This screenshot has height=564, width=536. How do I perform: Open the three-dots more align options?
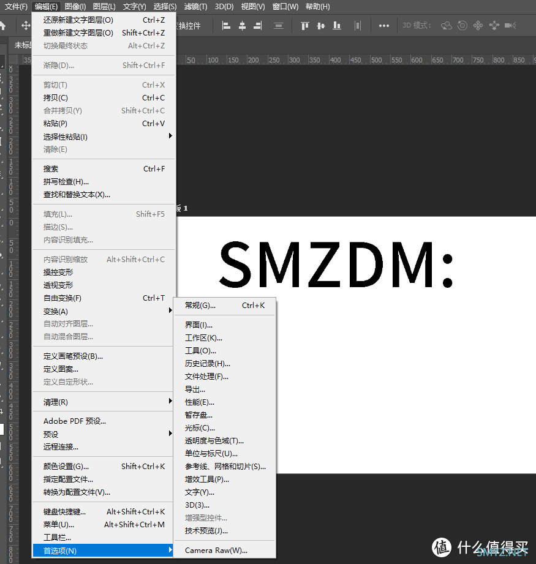click(x=384, y=26)
